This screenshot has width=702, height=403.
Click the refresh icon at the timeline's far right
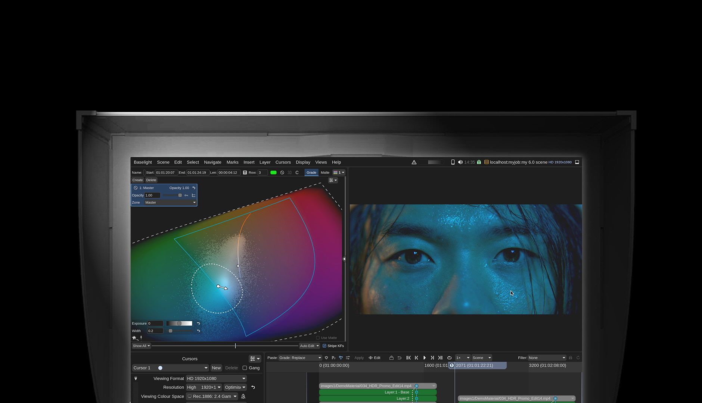pyautogui.click(x=578, y=358)
